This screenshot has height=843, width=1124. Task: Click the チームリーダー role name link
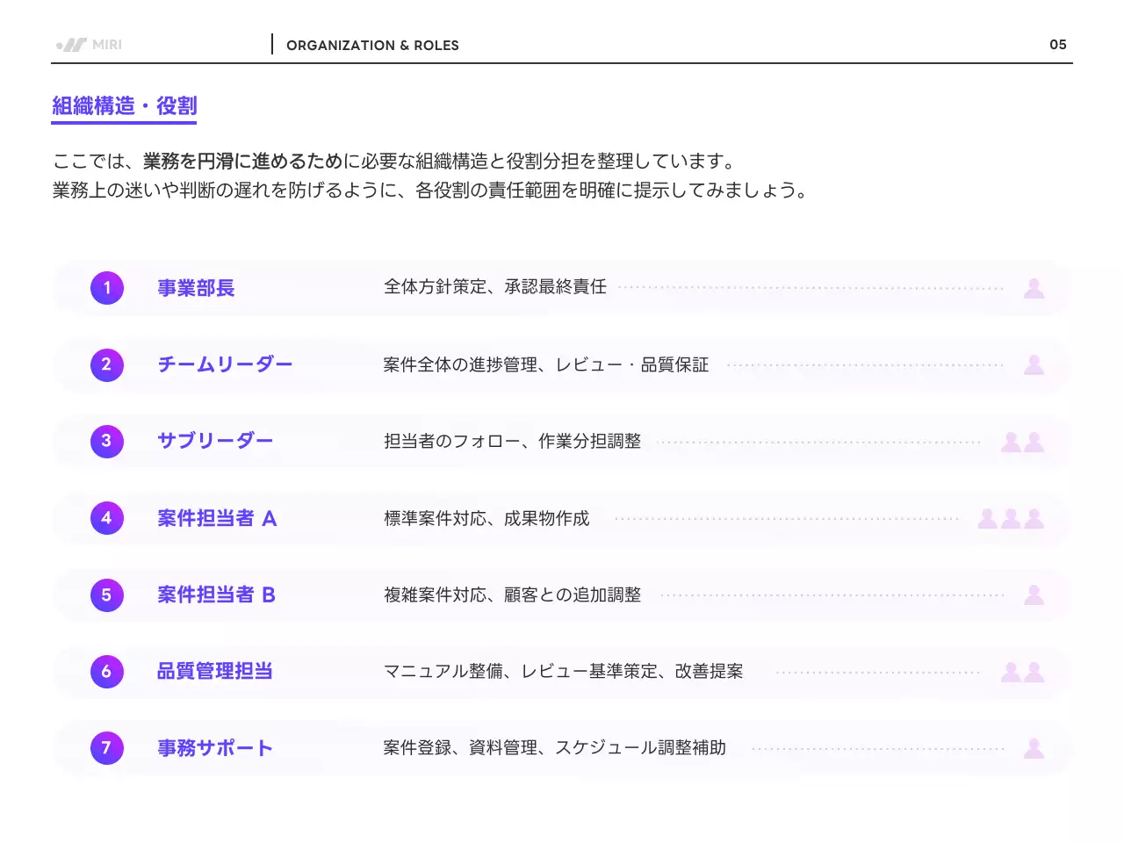tap(225, 365)
